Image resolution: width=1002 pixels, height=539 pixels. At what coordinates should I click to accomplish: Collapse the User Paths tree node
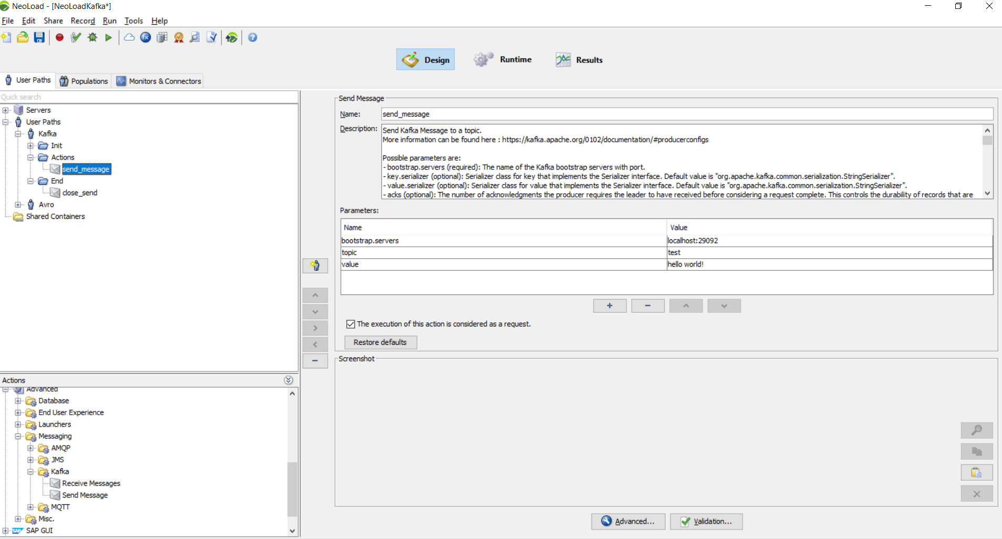6,122
